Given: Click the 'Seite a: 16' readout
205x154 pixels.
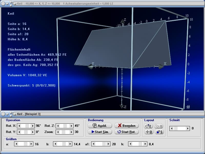Looking at the screenshot, I should (x=17, y=24).
